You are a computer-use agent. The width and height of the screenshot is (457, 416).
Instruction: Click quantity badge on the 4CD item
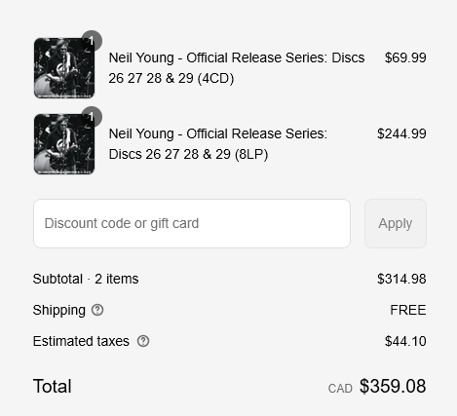(92, 41)
